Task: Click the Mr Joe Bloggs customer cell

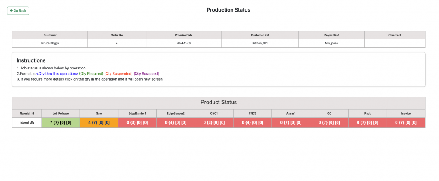Action: tap(50, 43)
